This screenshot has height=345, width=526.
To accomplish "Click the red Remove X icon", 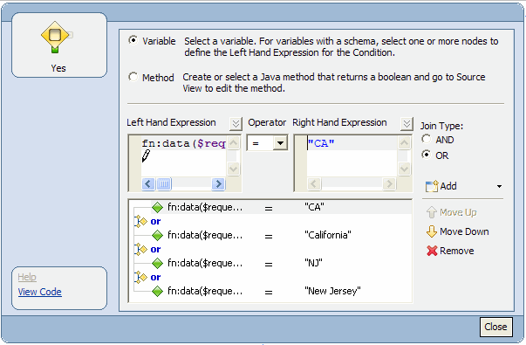I will coord(432,251).
